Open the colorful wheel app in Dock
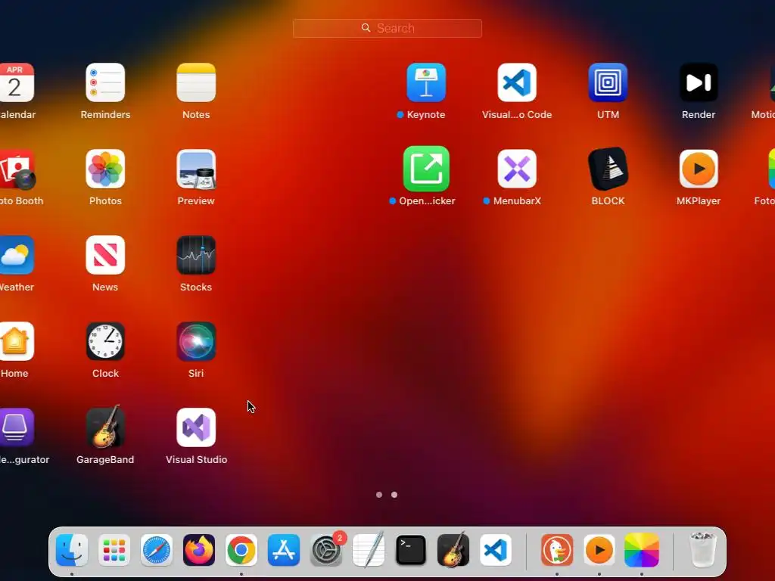This screenshot has width=775, height=581. 642,550
